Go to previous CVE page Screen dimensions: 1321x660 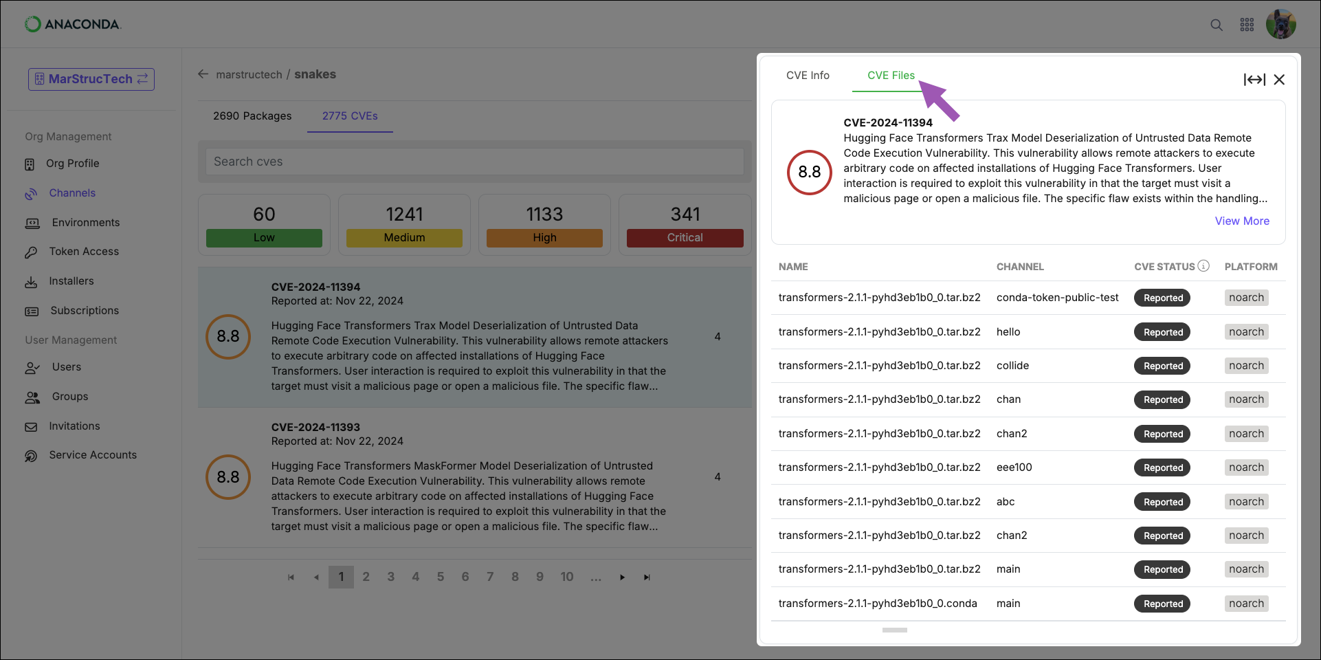pos(316,577)
